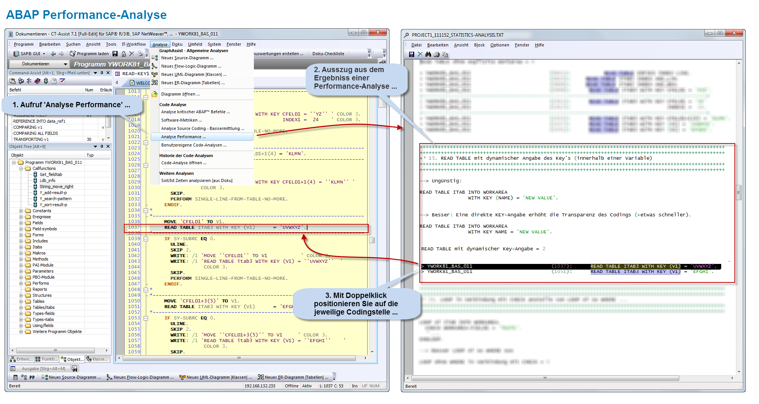Select the highlighted line 1037 result row
Image resolution: width=759 pixels, height=404 pixels.
click(570, 267)
